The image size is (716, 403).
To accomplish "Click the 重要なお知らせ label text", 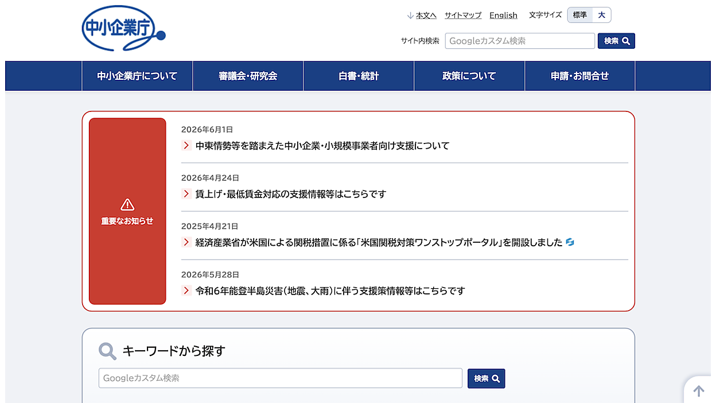I will coord(127,221).
